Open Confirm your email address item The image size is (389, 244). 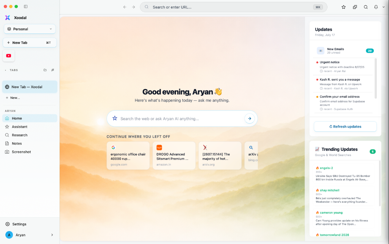(x=344, y=103)
